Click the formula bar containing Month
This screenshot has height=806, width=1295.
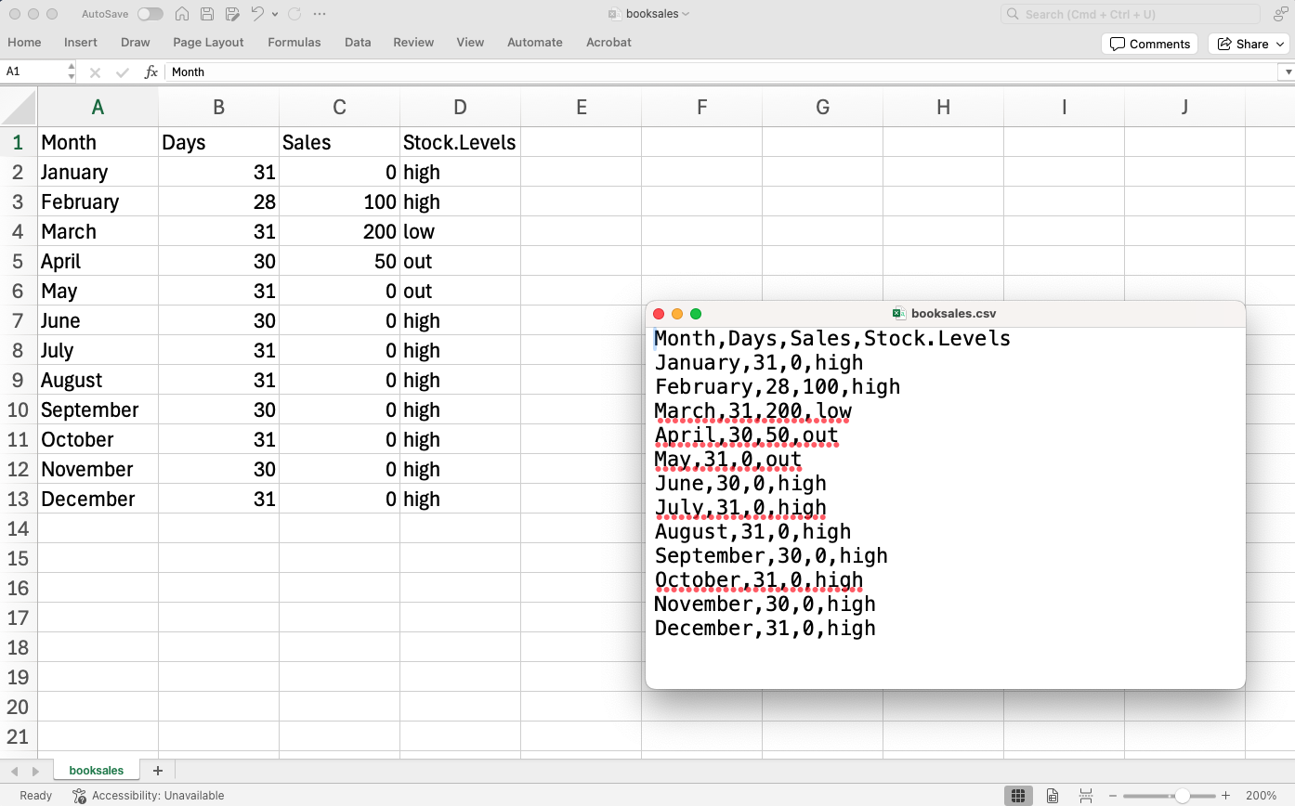click(722, 71)
